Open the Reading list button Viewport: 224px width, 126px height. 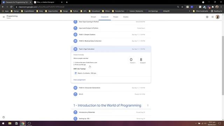point(216,11)
